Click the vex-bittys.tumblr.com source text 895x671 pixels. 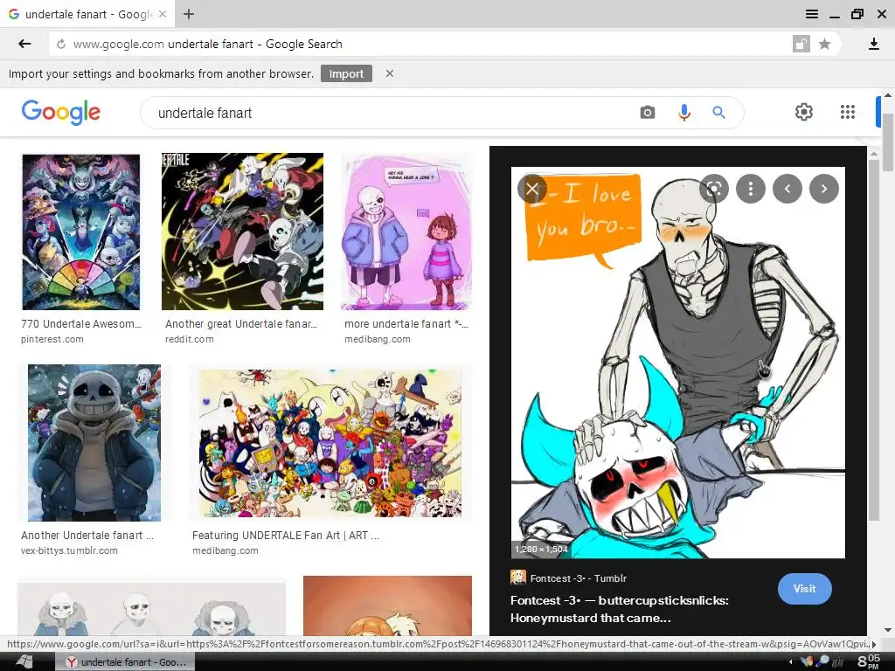(69, 550)
